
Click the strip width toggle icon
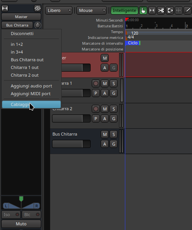(5, 8)
